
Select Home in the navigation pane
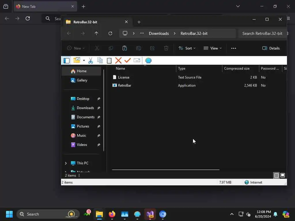[x=81, y=71]
